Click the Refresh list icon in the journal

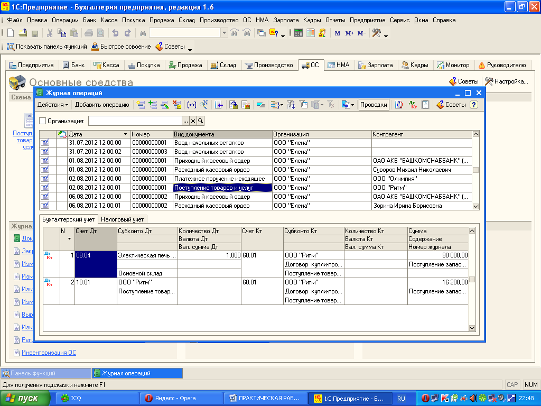coord(399,105)
